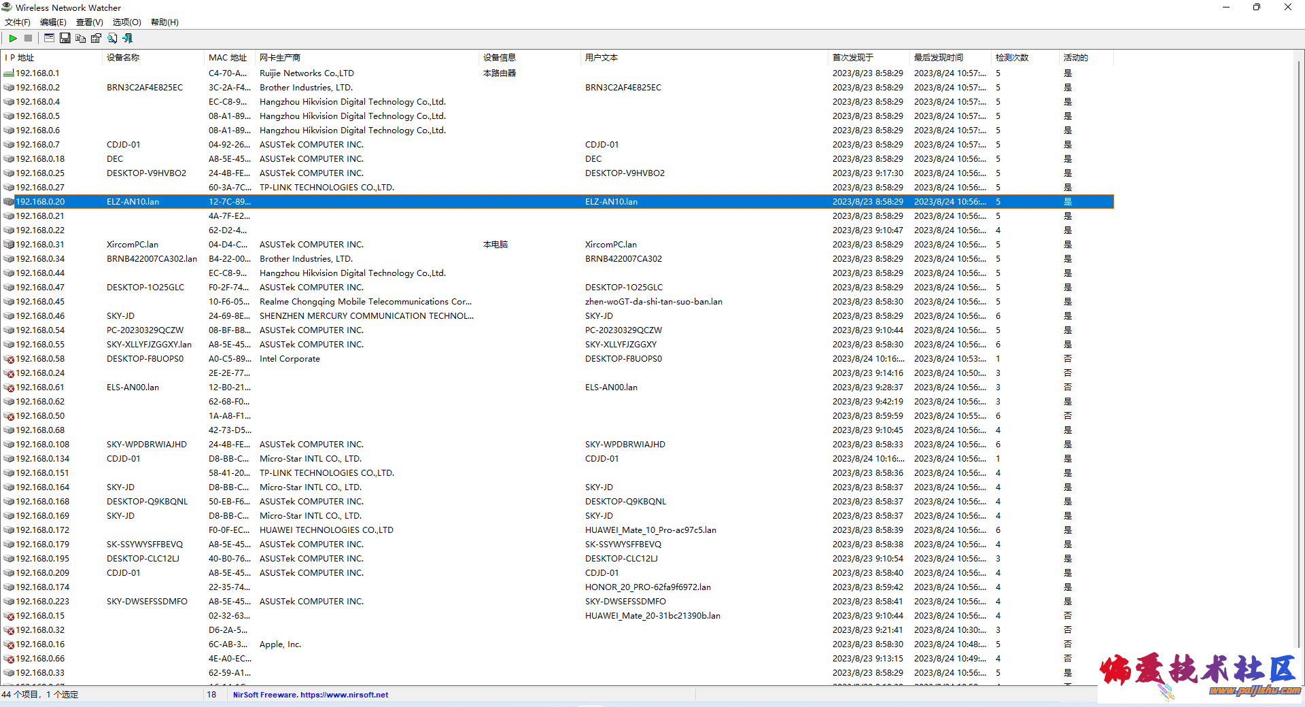Open the 选项(O) menu
This screenshot has height=707, width=1305.
pyautogui.click(x=126, y=22)
